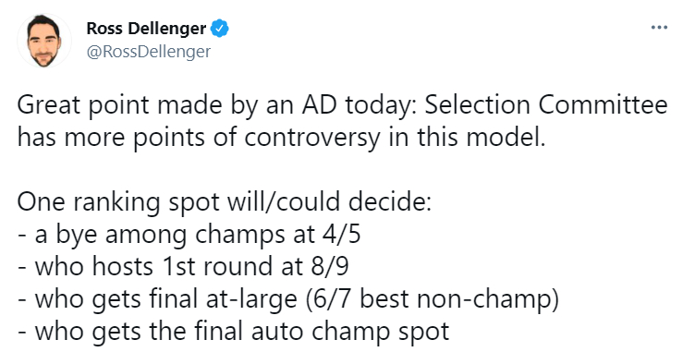Open Ross Dellenger's profile picture

click(x=44, y=41)
